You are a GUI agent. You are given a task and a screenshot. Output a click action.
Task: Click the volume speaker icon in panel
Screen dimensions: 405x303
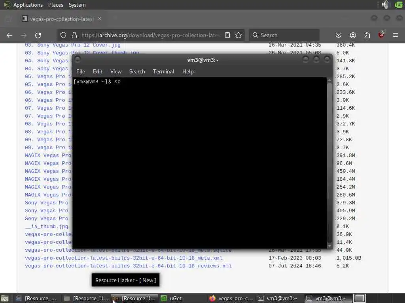(x=385, y=5)
